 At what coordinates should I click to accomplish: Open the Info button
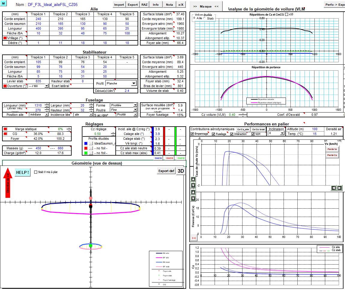(x=156, y=4)
